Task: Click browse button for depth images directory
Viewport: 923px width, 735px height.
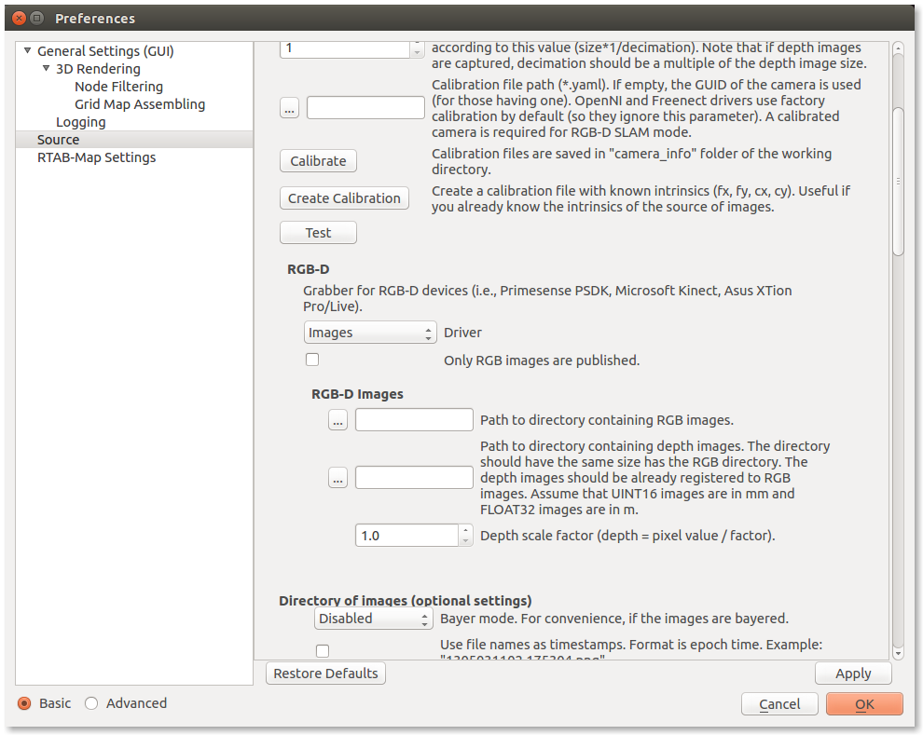Action: coord(338,478)
